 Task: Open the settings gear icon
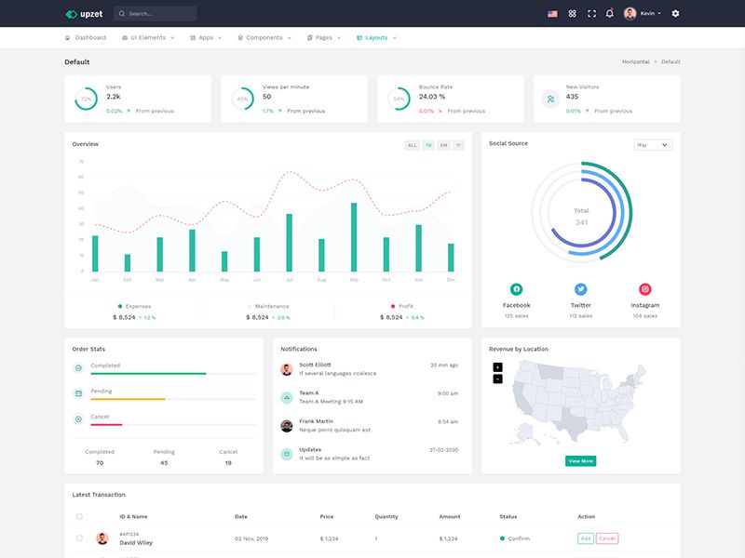click(675, 13)
